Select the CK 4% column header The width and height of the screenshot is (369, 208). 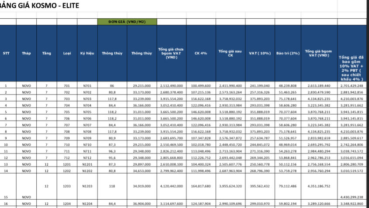pos(200,53)
